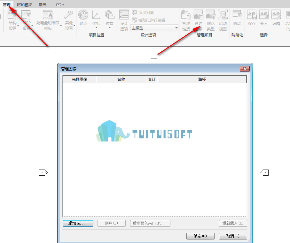Click the 载入 load selection icon
The height and width of the screenshot is (243, 290).
264,18
